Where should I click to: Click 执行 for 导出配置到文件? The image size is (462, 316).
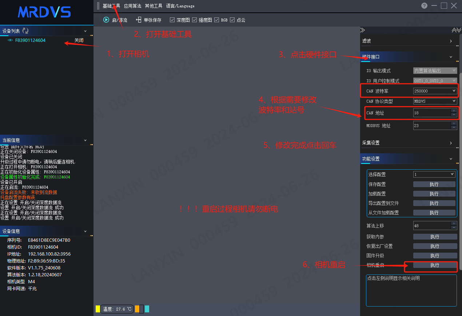[x=434, y=203]
